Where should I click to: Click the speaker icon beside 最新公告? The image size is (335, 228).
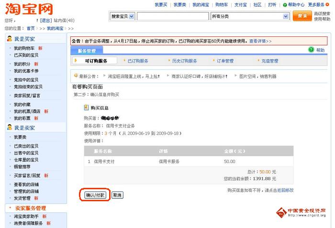click(x=76, y=76)
